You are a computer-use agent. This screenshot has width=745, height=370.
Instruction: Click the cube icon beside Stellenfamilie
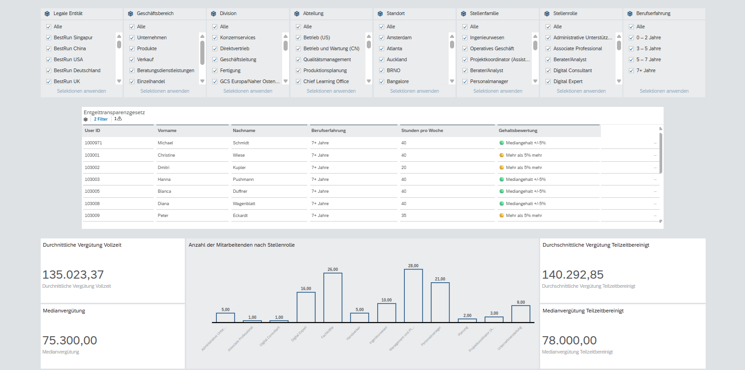[x=463, y=14]
